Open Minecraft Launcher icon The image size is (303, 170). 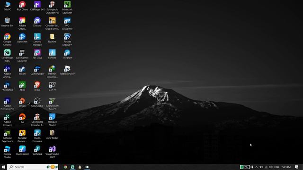[x=67, y=8]
